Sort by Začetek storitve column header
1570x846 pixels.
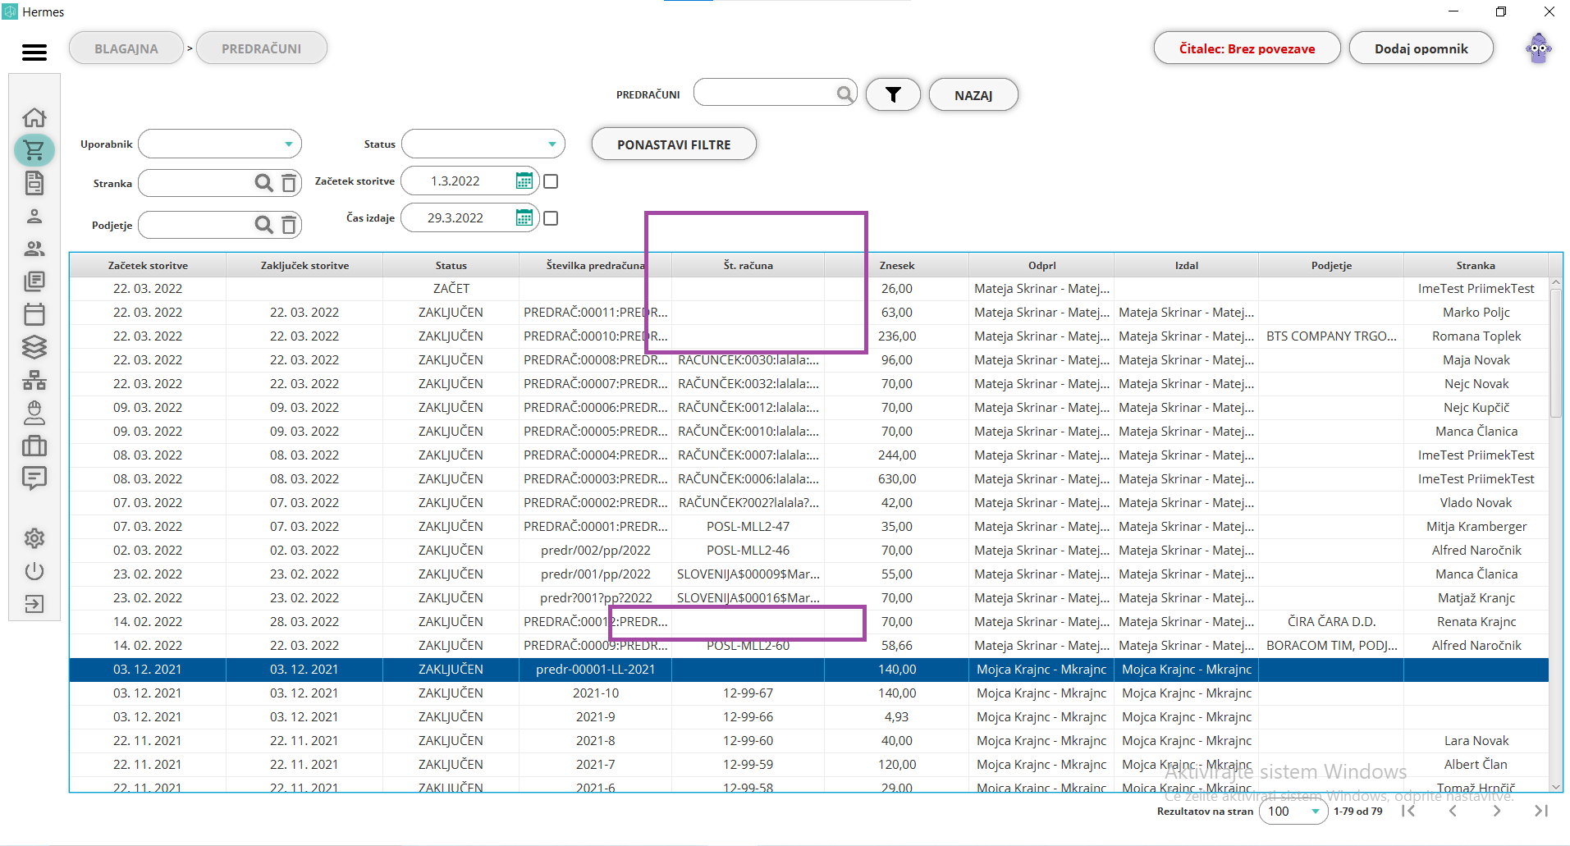coord(148,266)
